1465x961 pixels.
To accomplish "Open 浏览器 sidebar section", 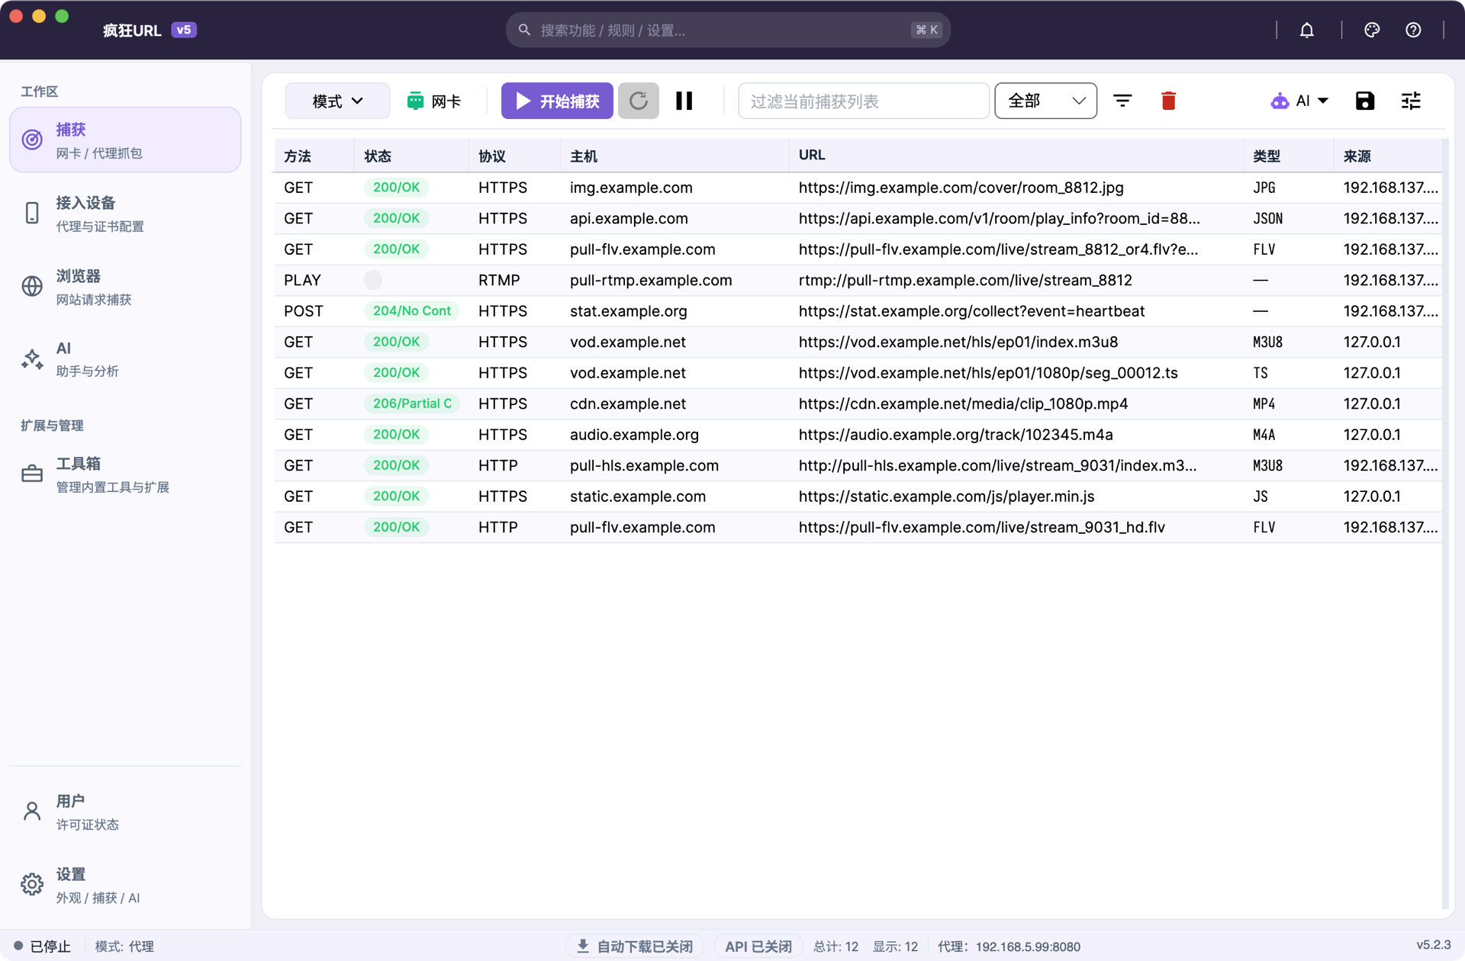I will click(x=125, y=287).
